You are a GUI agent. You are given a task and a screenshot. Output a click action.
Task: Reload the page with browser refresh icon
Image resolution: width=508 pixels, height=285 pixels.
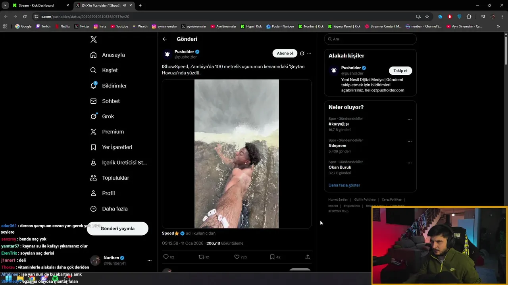coord(25,17)
